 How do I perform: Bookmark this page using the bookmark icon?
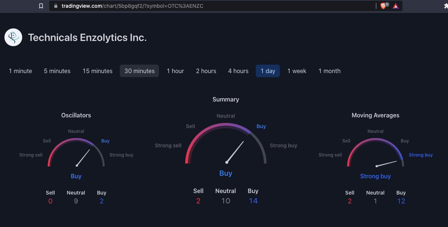pos(41,6)
